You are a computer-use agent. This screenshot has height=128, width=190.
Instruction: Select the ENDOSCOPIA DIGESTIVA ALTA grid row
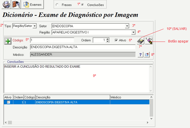(x=77, y=102)
